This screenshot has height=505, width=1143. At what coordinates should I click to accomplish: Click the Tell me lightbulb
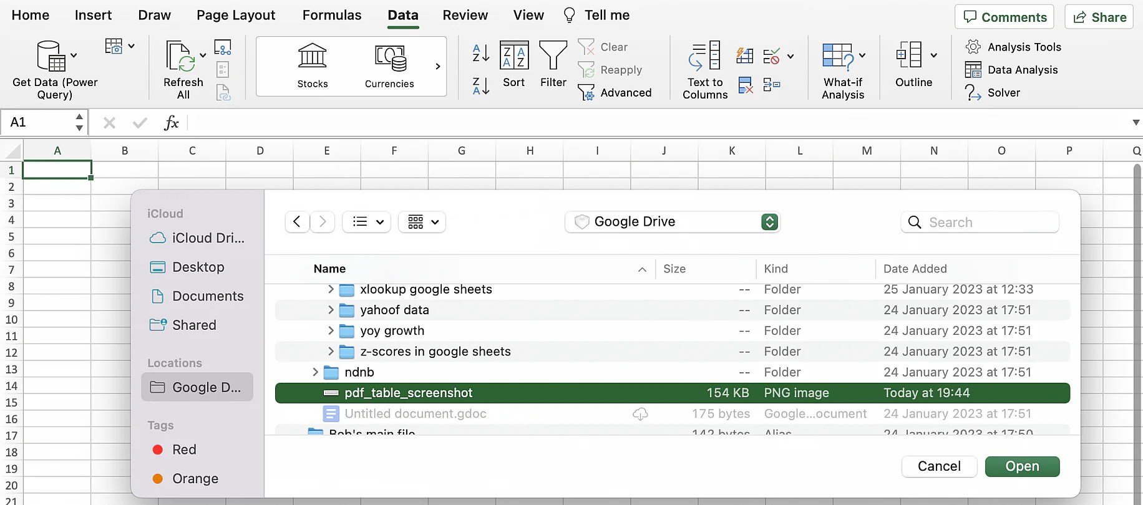(x=569, y=15)
